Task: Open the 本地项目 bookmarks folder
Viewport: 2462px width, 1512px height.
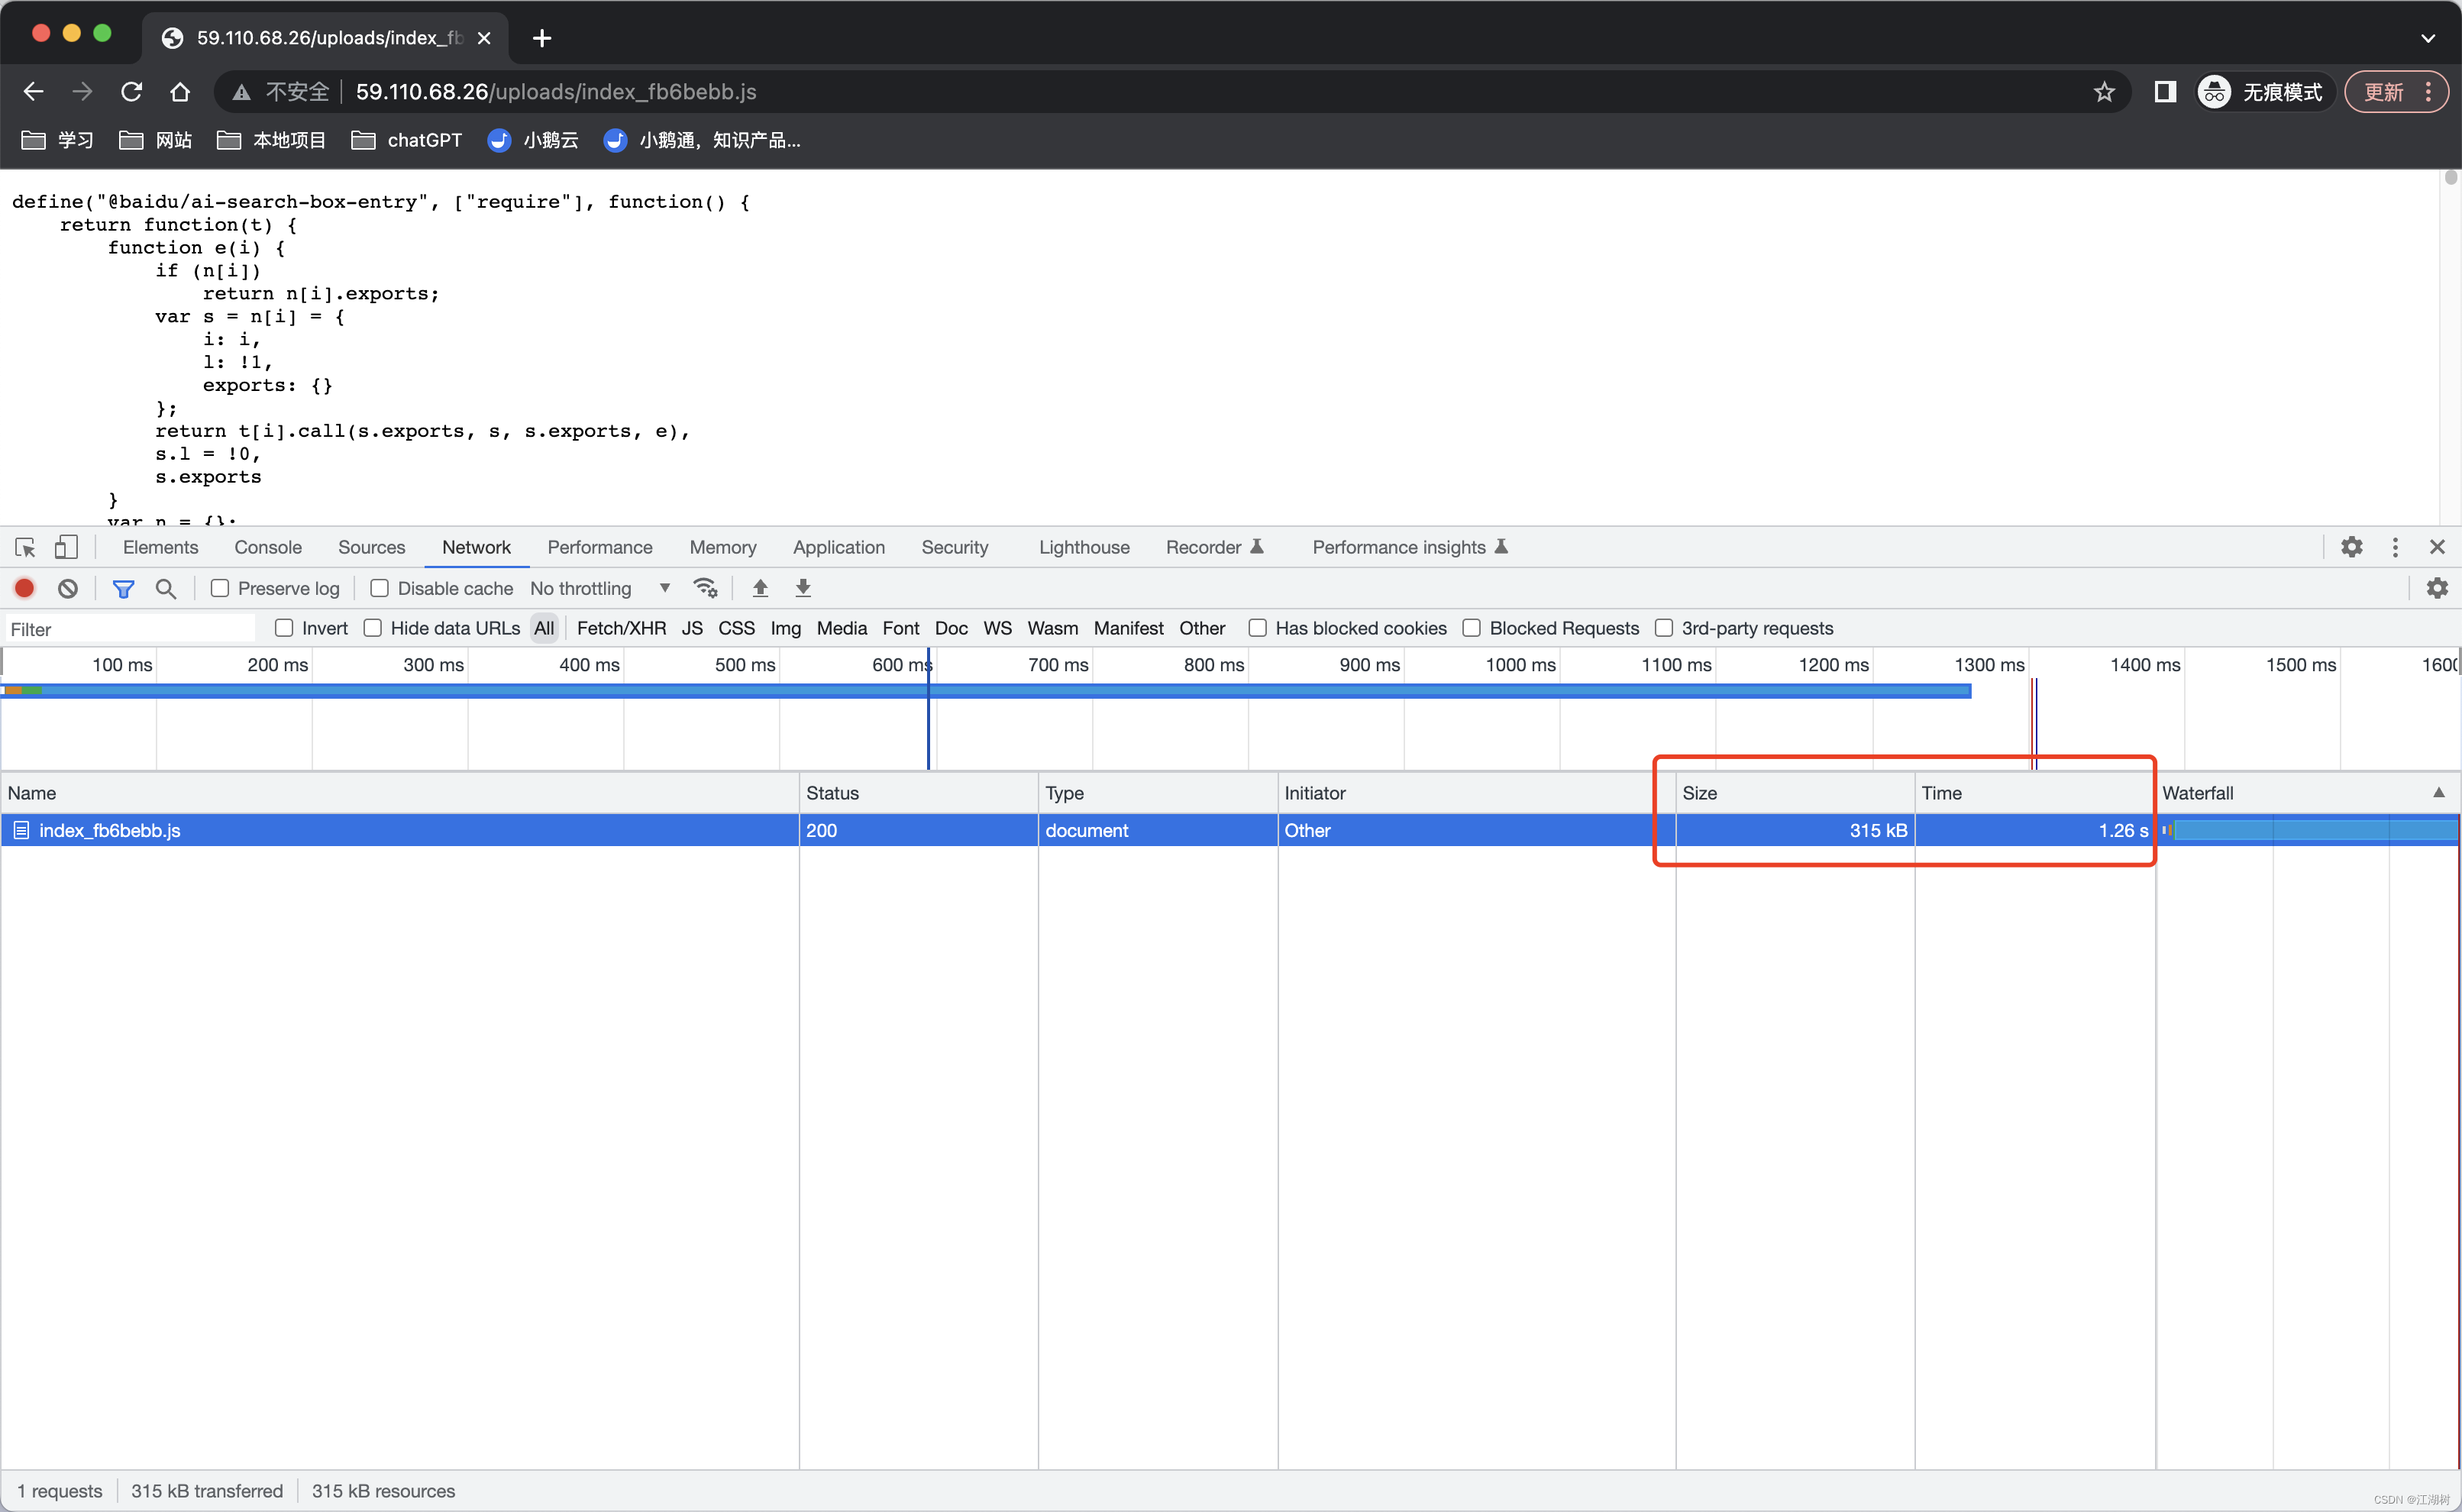Action: click(x=272, y=140)
